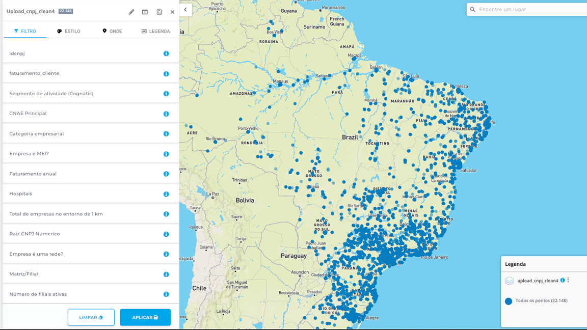This screenshot has width=587, height=330.
Task: Click the clipboard report icon in header
Action: click(159, 12)
